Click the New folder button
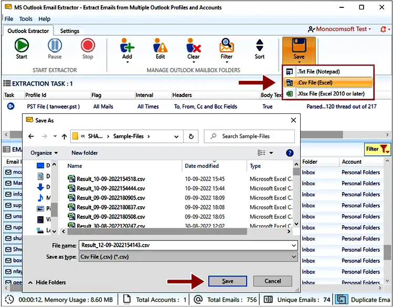Viewport: 393px width, 307px height. (x=84, y=153)
